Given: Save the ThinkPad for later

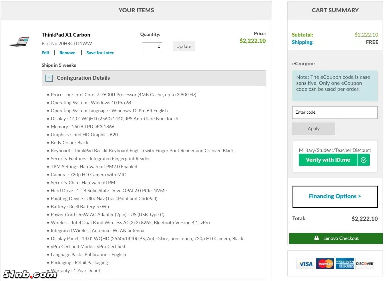Looking at the screenshot, I should pyautogui.click(x=100, y=53).
